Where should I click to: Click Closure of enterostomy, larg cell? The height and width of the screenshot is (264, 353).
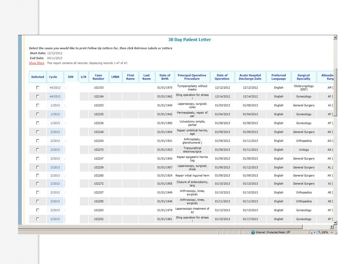[x=192, y=184]
